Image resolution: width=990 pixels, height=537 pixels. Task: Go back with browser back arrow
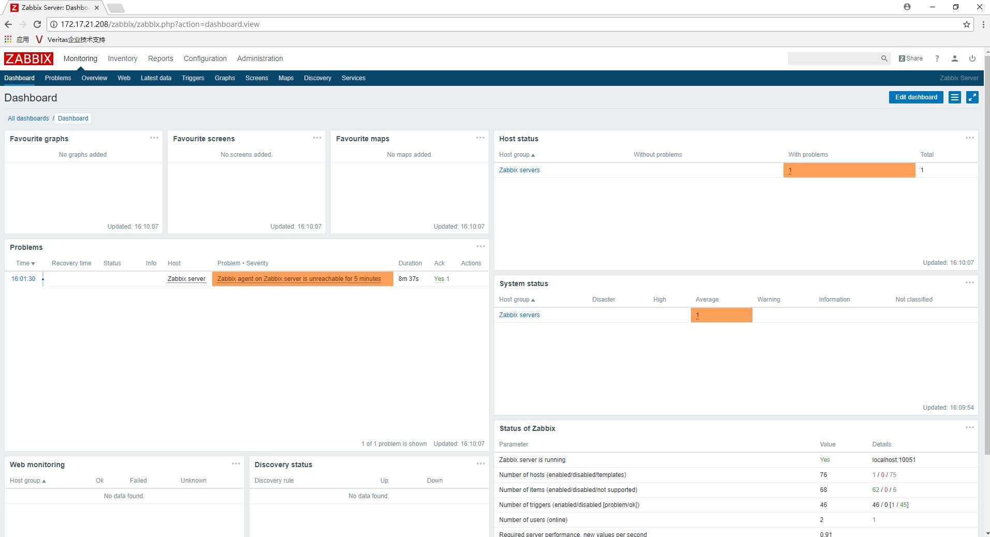tap(8, 24)
